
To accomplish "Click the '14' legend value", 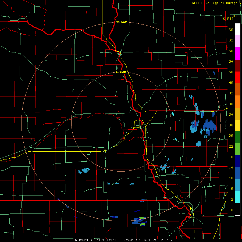I will 231,168.
